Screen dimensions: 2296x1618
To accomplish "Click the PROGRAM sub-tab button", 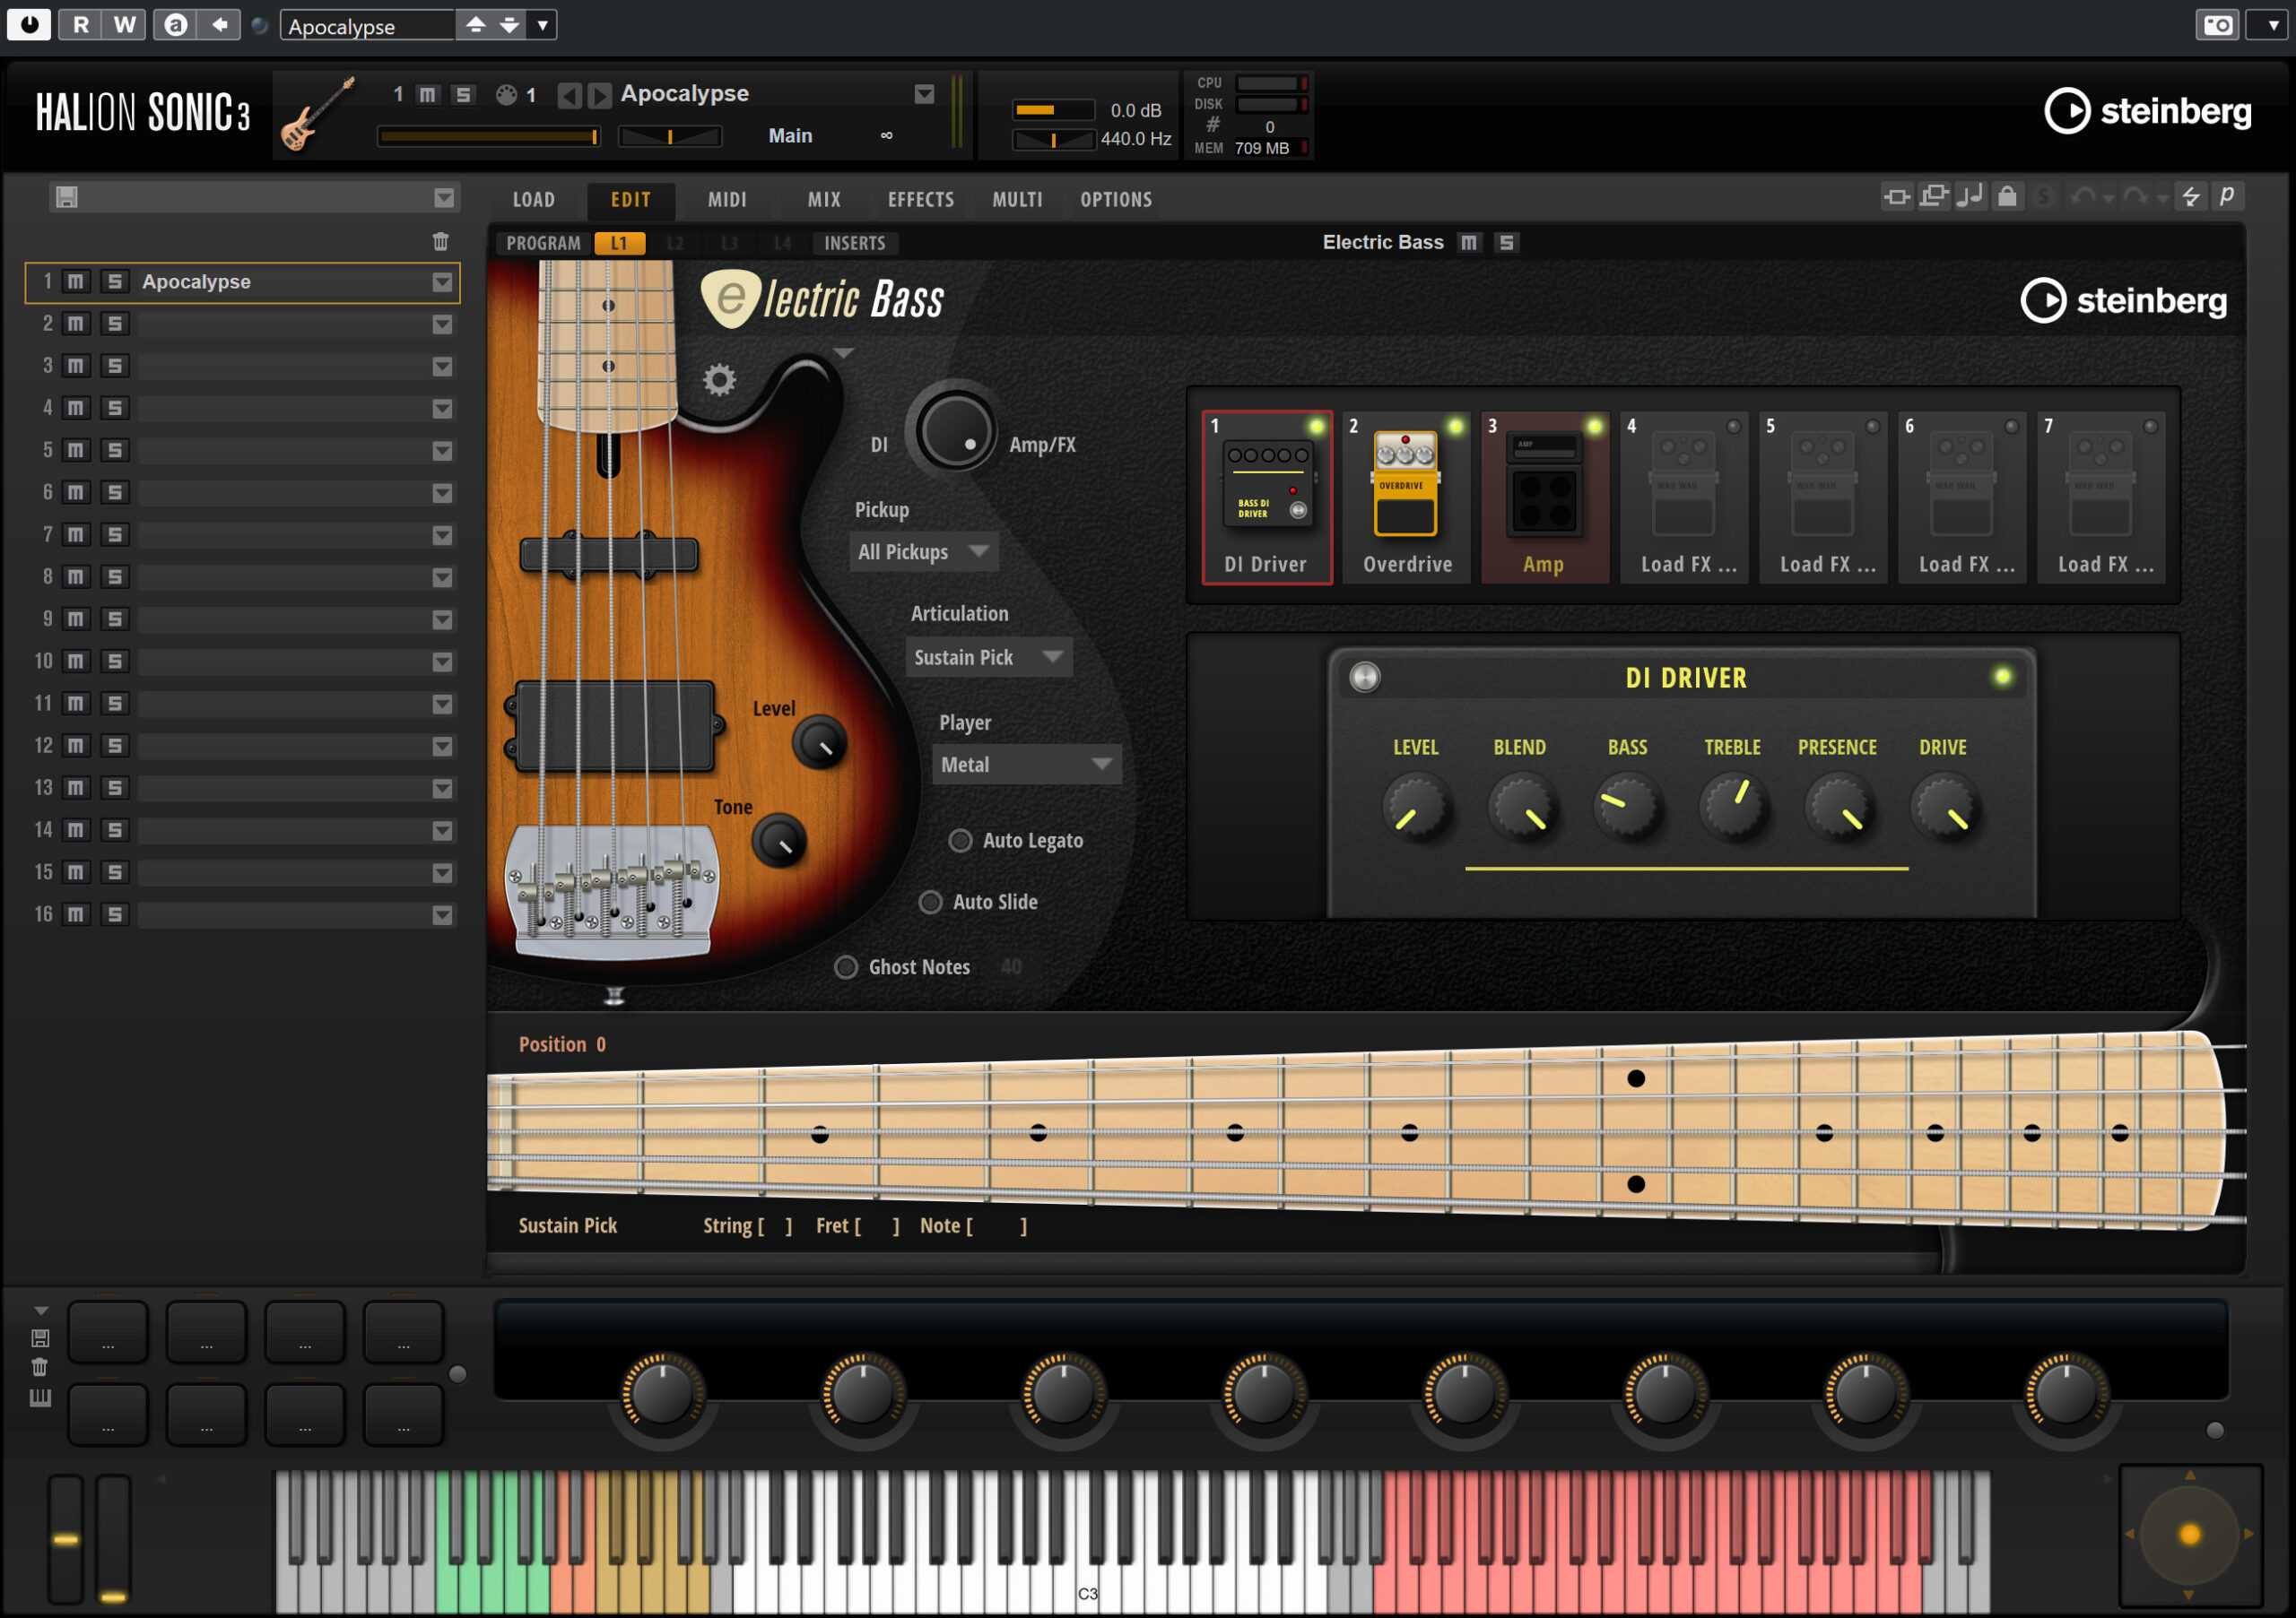I will coord(543,243).
